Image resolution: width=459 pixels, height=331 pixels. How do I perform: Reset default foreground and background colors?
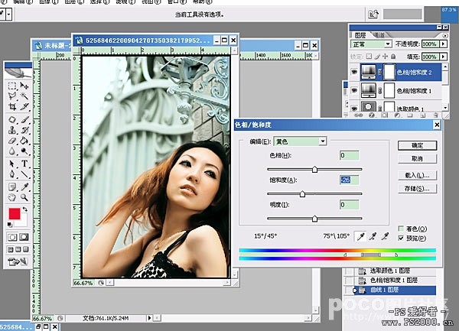click(10, 225)
